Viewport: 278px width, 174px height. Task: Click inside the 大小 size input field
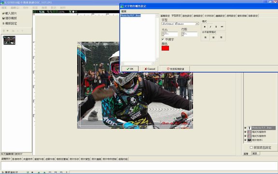[171, 34]
